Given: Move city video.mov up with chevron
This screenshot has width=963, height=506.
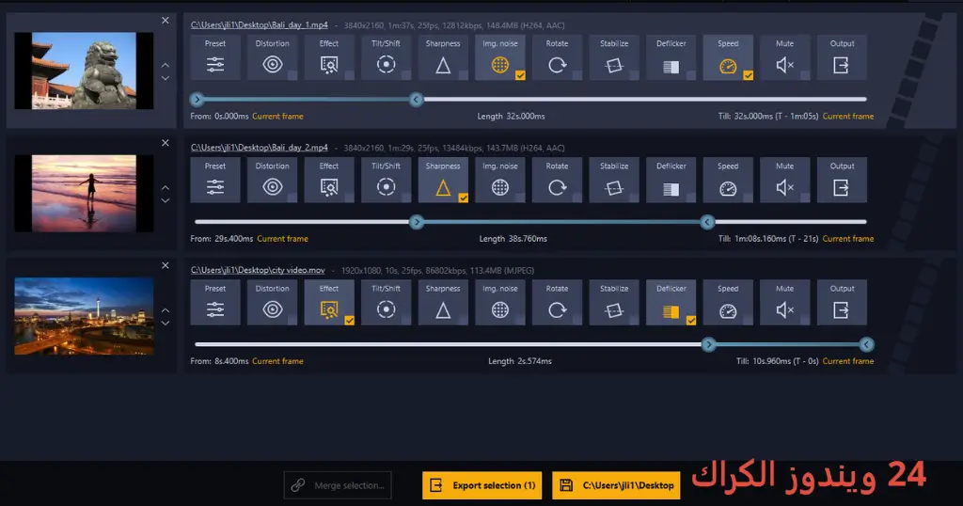Looking at the screenshot, I should (x=166, y=310).
